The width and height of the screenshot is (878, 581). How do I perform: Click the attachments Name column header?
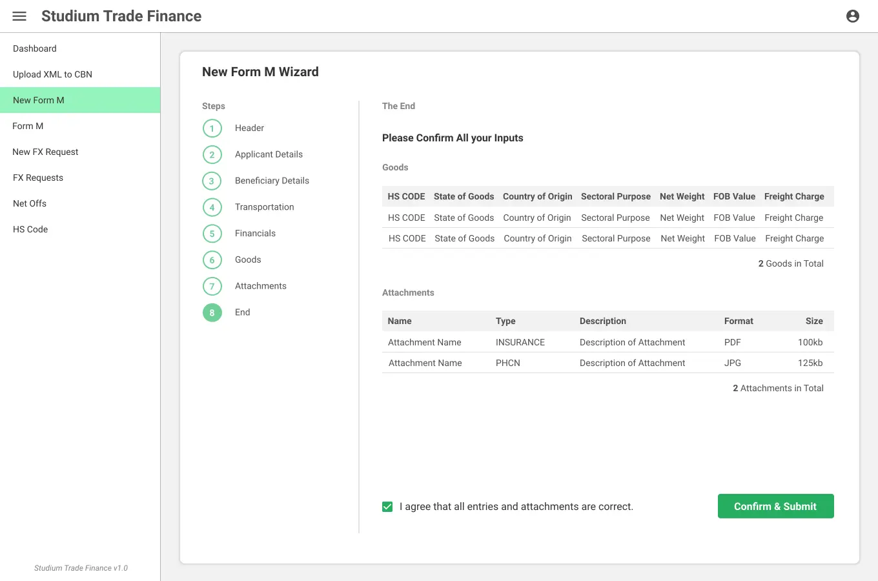click(400, 321)
